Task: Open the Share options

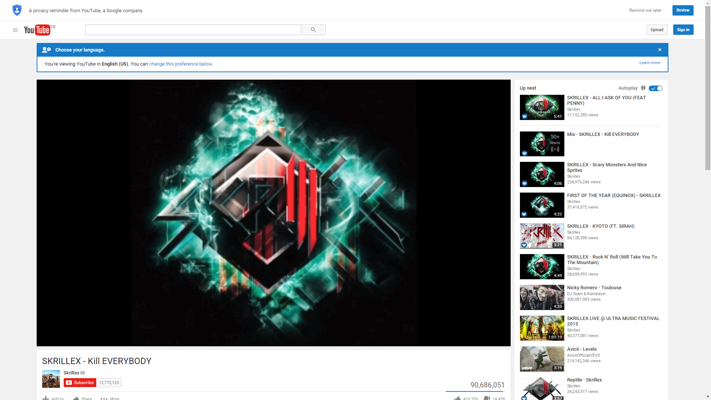Action: (x=83, y=399)
